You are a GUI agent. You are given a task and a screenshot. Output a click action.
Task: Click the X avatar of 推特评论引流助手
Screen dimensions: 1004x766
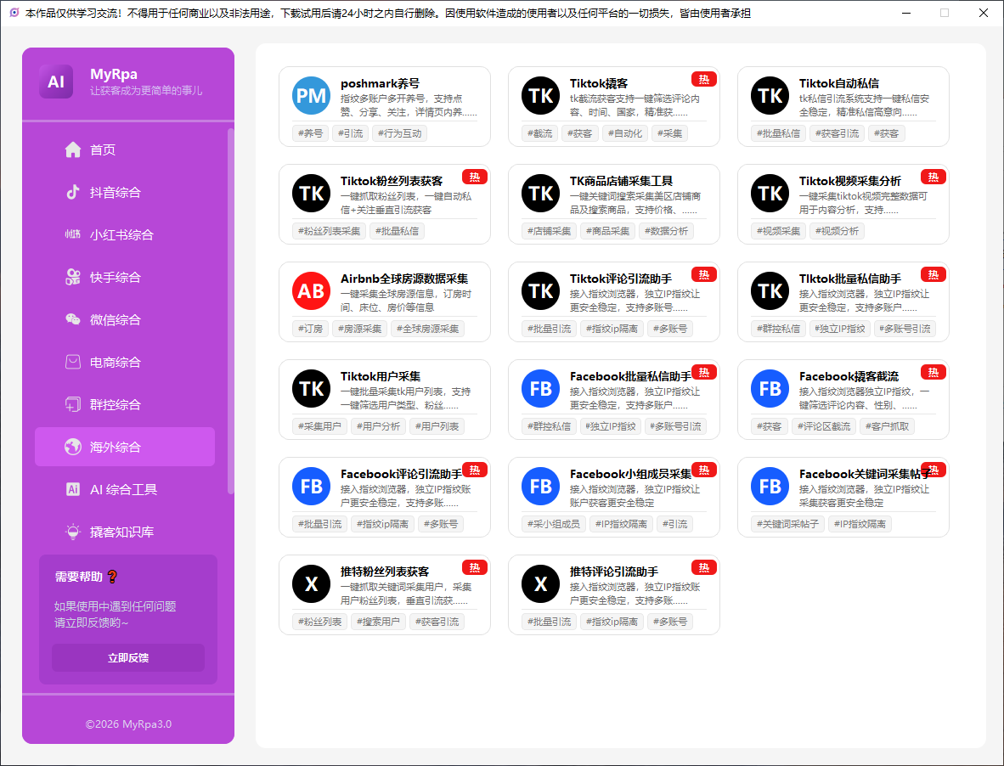click(x=540, y=583)
